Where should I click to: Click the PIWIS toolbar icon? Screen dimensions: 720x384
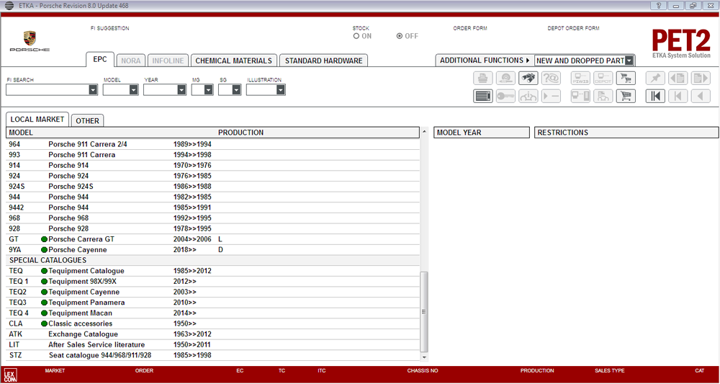(x=580, y=79)
